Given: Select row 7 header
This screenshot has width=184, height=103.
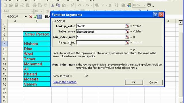Looking at the screenshot, I should pos(4,44).
